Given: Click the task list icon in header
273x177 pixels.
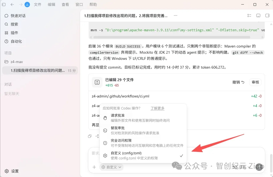Looking at the screenshot, I should click(249, 15).
